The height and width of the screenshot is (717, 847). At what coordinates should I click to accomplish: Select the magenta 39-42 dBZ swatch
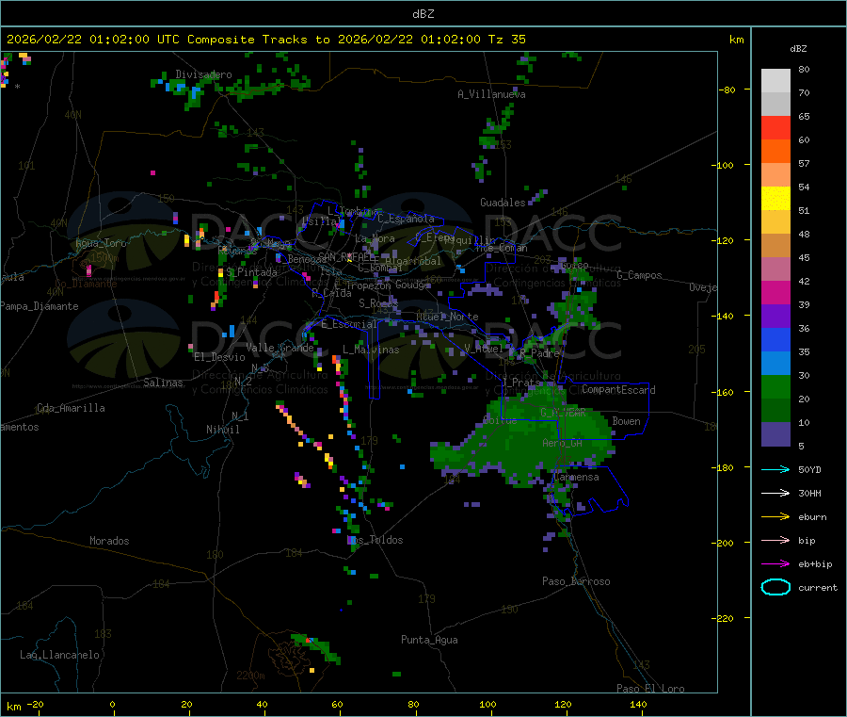click(775, 292)
